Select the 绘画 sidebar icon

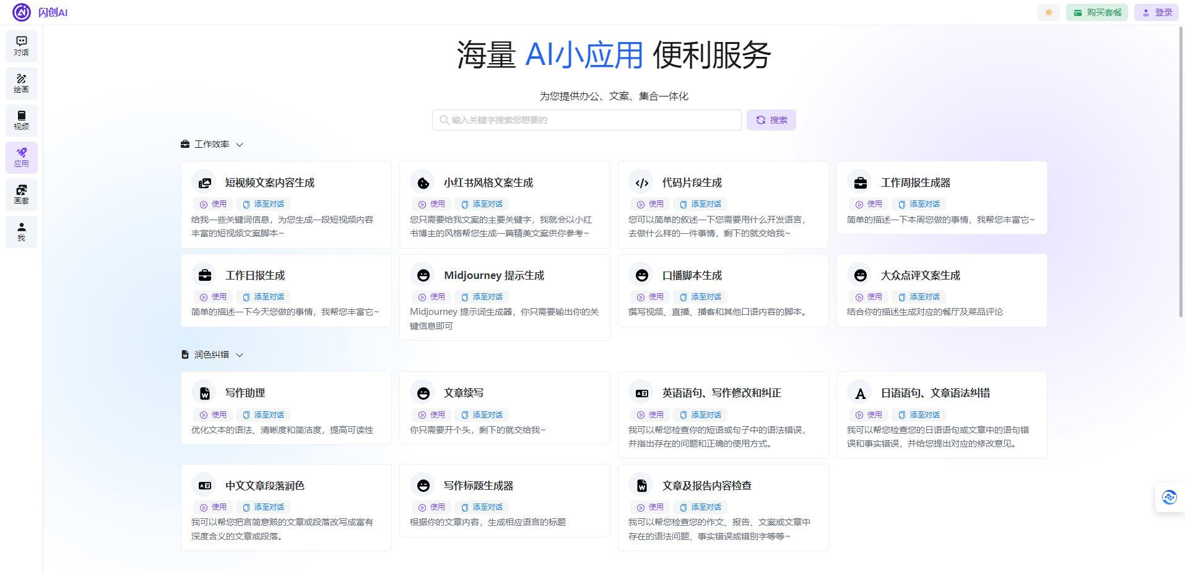pyautogui.click(x=21, y=83)
